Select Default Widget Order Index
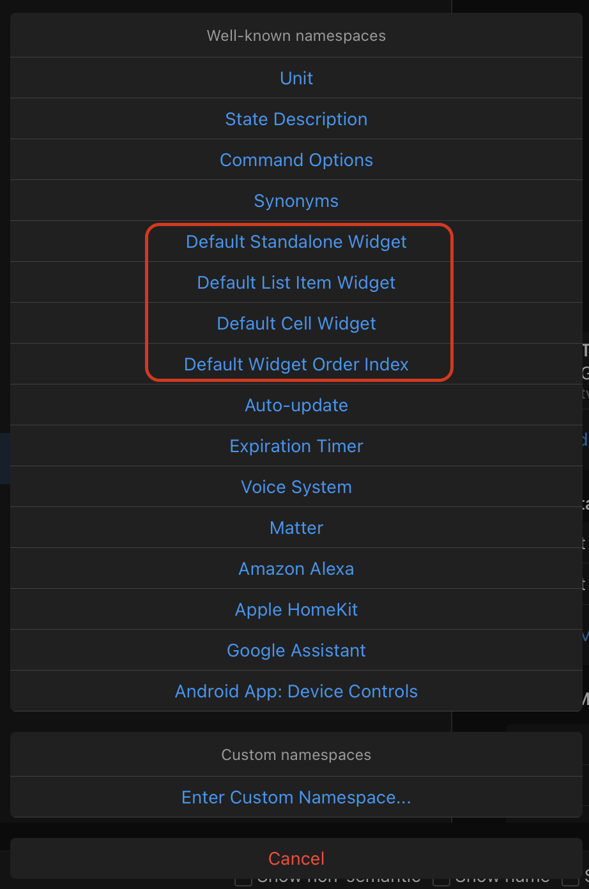This screenshot has height=889, width=589. coord(296,364)
